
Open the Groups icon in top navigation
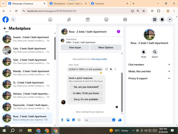click(125, 20)
